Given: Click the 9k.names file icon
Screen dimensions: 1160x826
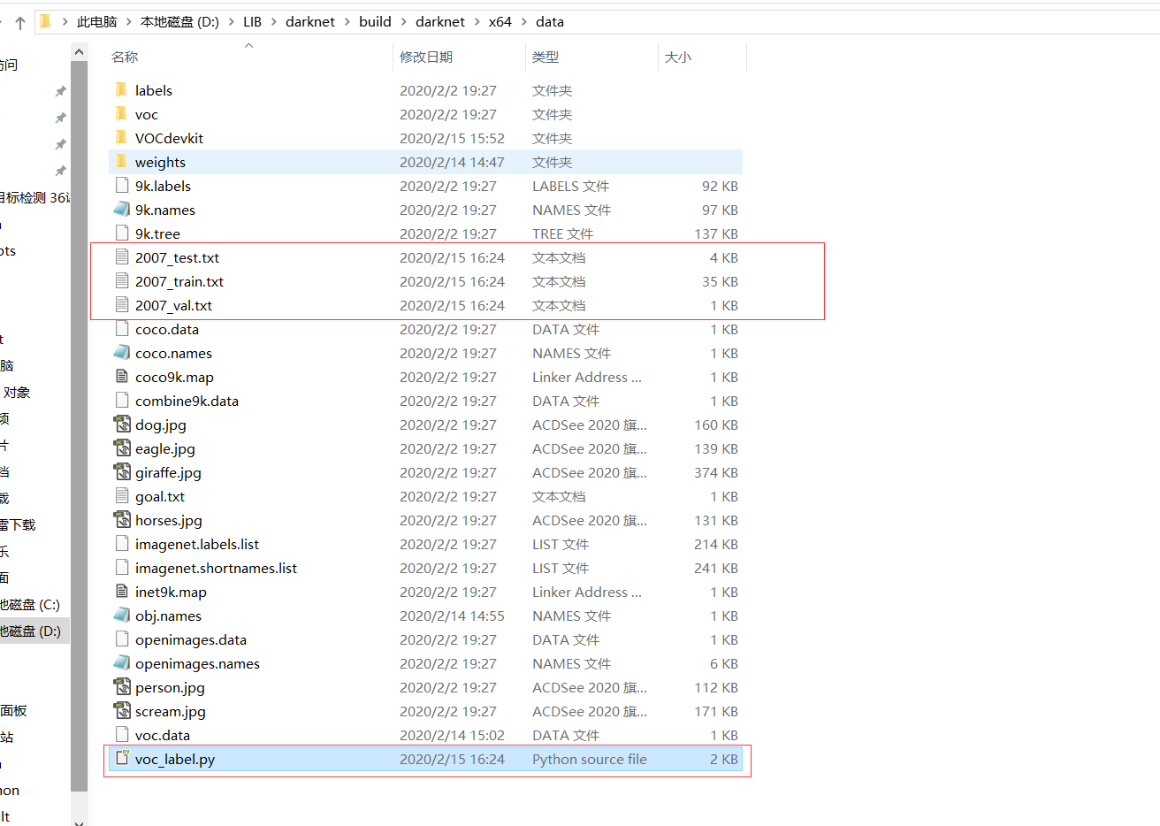Looking at the screenshot, I should (122, 209).
